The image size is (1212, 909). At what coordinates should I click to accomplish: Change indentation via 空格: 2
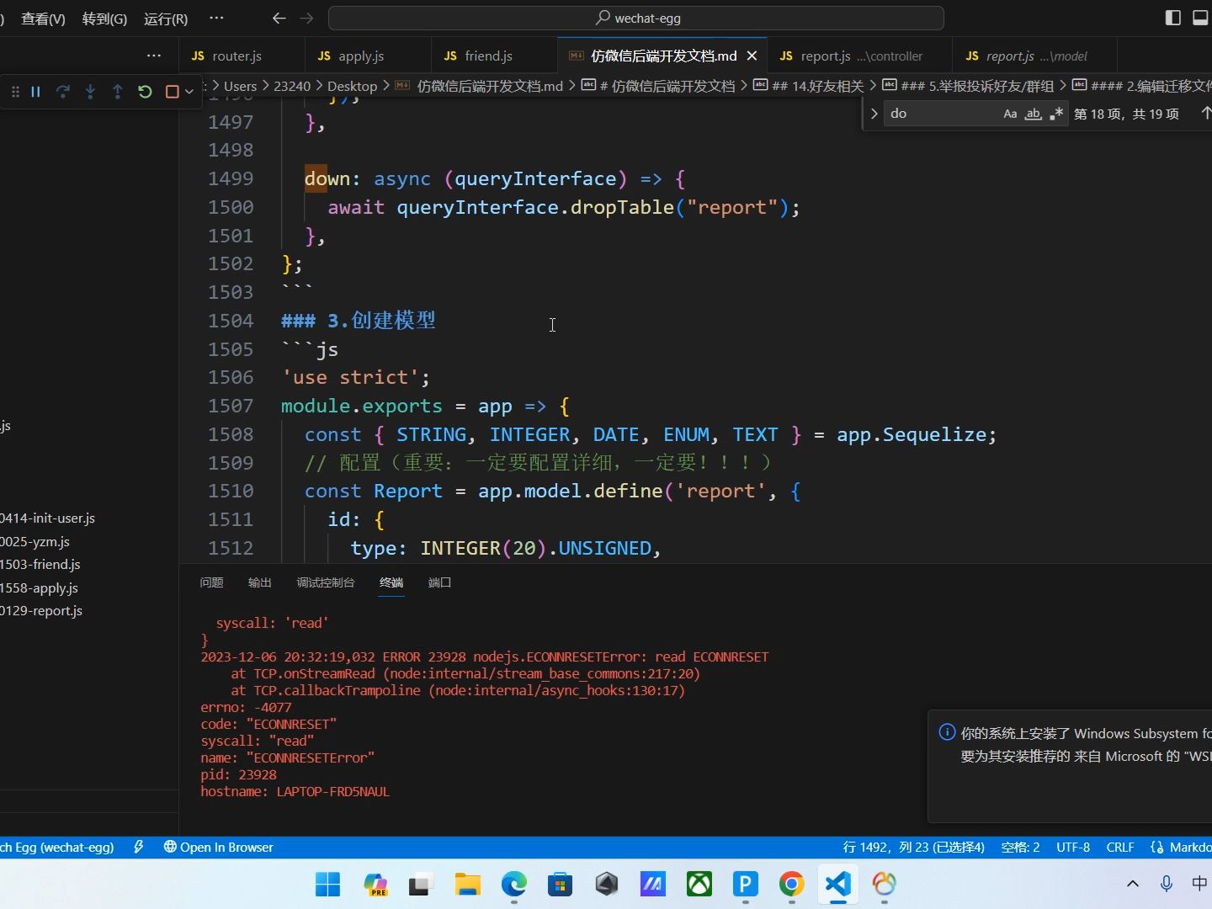pyautogui.click(x=1020, y=848)
